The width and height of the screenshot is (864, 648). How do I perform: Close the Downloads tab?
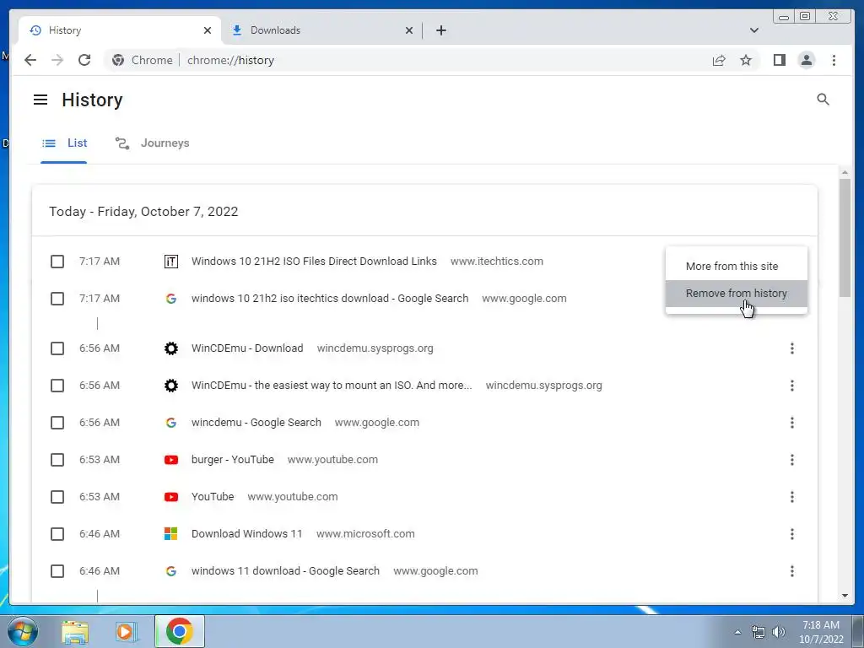pyautogui.click(x=409, y=30)
